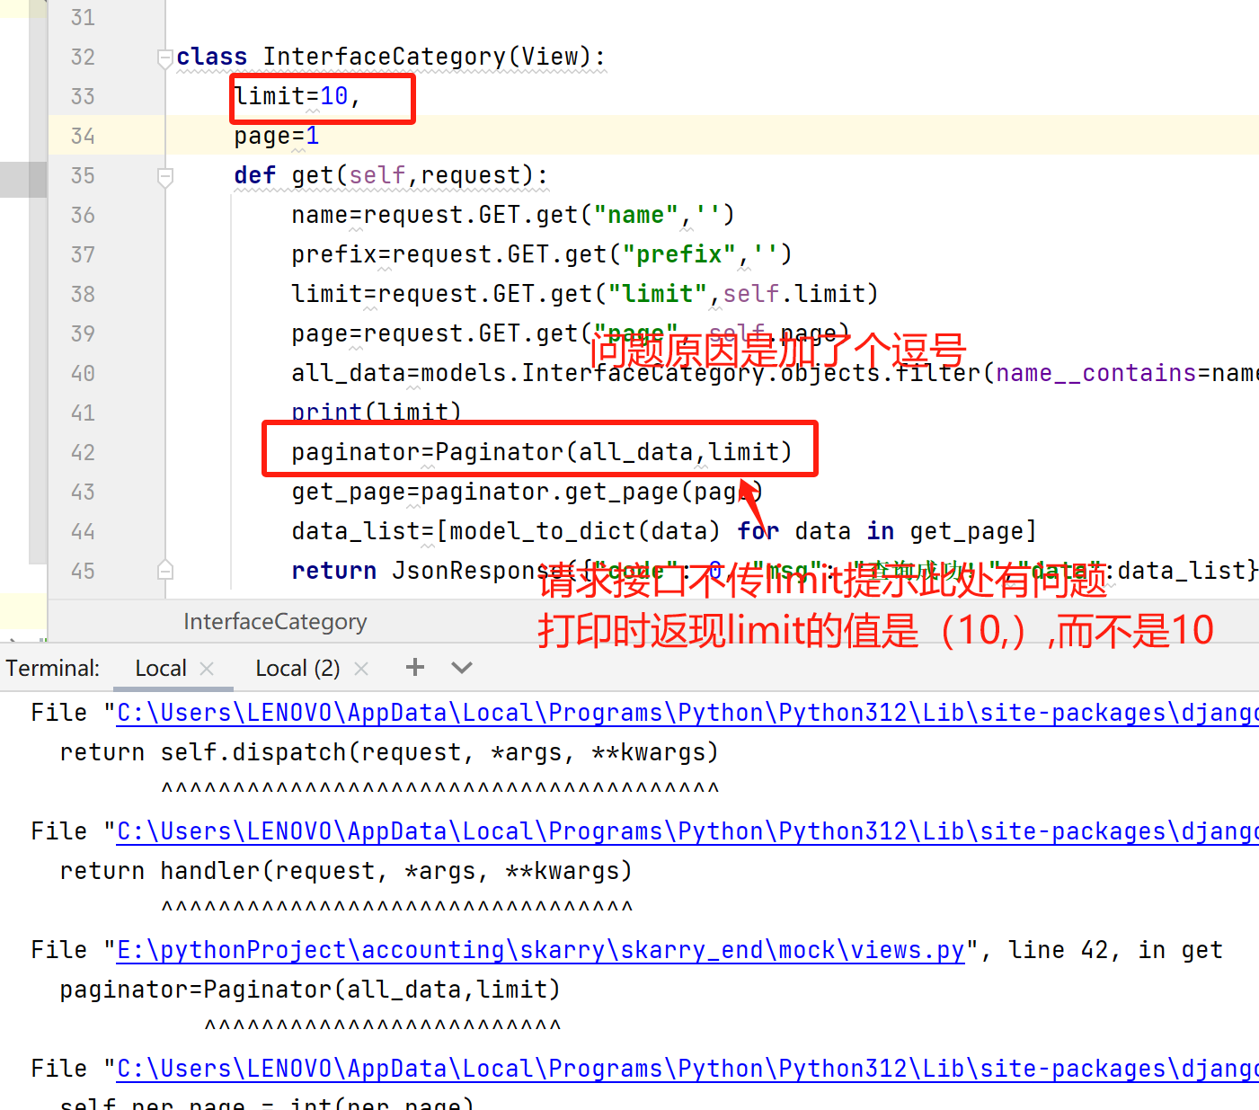The height and width of the screenshot is (1110, 1259).
Task: Click gutter line number 33
Action: tap(83, 96)
